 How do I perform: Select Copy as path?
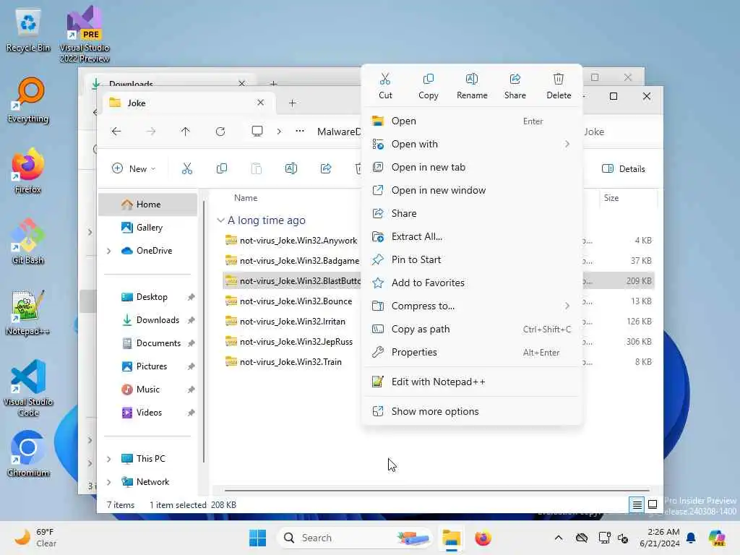point(472,329)
